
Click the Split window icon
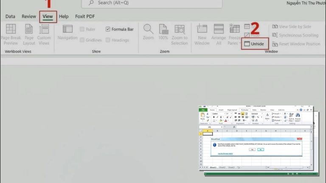[247, 26]
